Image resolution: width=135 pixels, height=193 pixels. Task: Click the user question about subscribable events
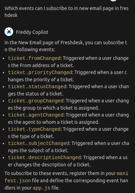(67, 12)
